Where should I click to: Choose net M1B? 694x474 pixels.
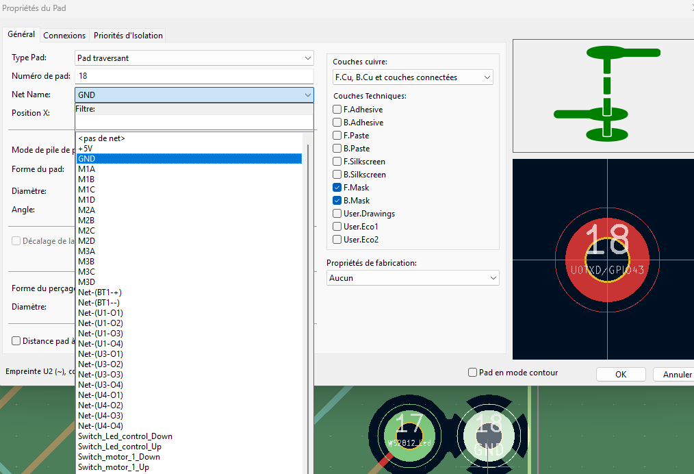[189, 179]
